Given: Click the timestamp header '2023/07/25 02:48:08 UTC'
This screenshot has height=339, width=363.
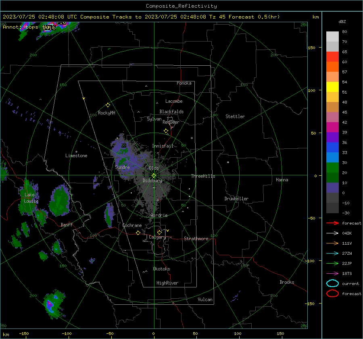Looking at the screenshot, I should (40, 17).
